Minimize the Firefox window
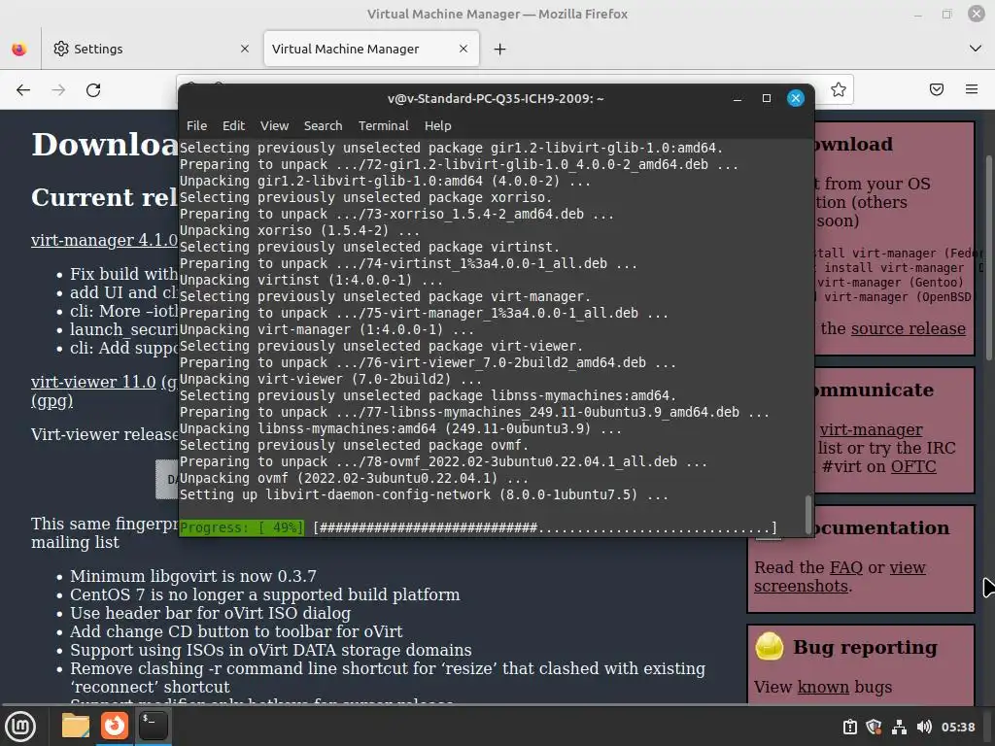 click(x=918, y=14)
